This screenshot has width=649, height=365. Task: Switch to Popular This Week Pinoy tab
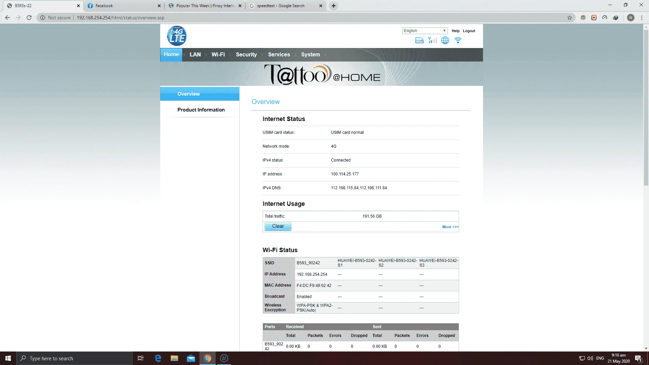tap(205, 6)
